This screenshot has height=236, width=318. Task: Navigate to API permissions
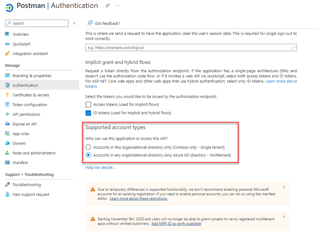[x=26, y=114]
